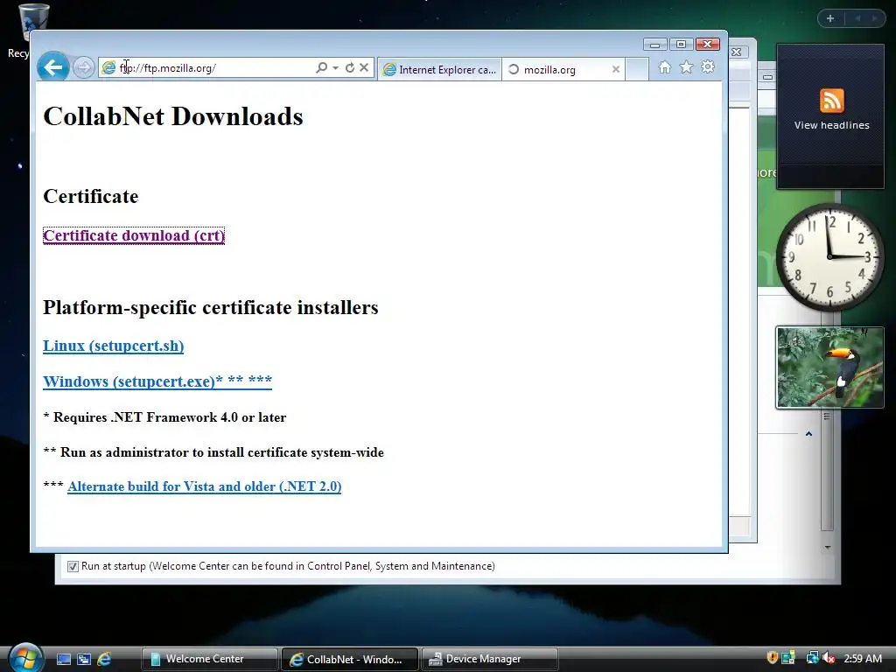The height and width of the screenshot is (672, 896).
Task: Switch to Welcome Center taskbar button
Action: [209, 659]
